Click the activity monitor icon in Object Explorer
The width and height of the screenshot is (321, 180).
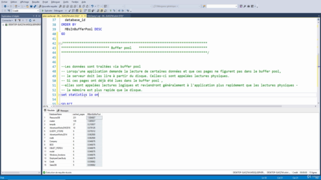[34, 20]
